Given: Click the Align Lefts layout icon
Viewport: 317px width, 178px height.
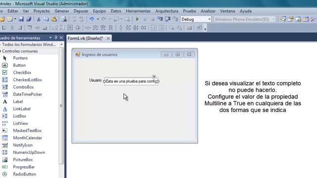Looking at the screenshot, I should [4, 28].
